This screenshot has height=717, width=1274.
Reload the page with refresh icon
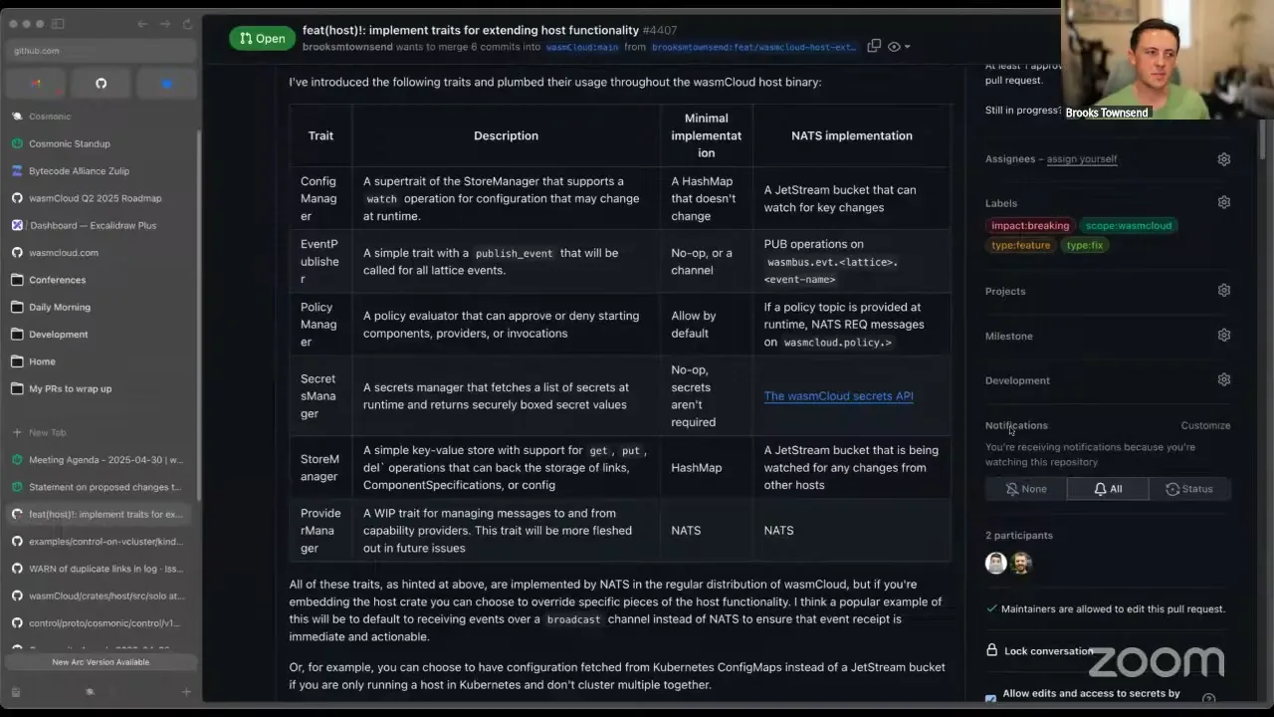[x=187, y=23]
